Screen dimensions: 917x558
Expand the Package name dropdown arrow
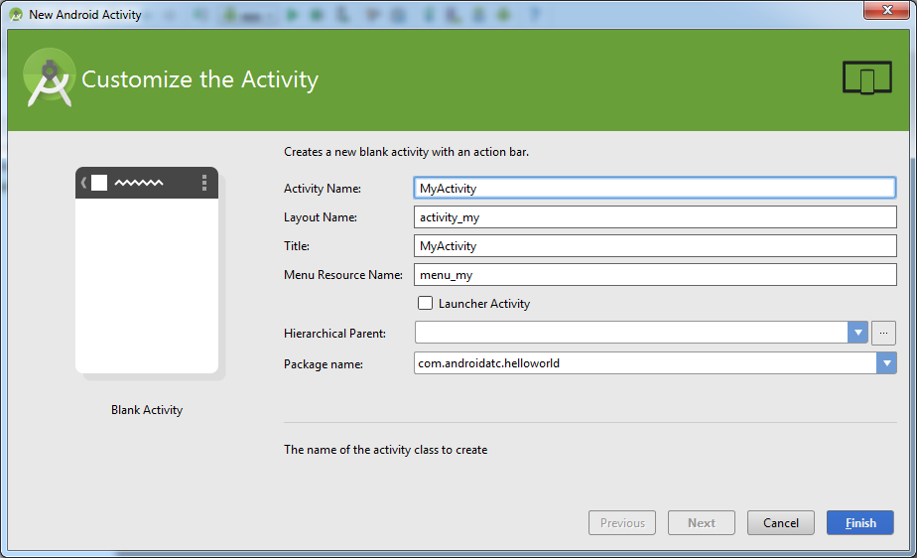click(886, 363)
